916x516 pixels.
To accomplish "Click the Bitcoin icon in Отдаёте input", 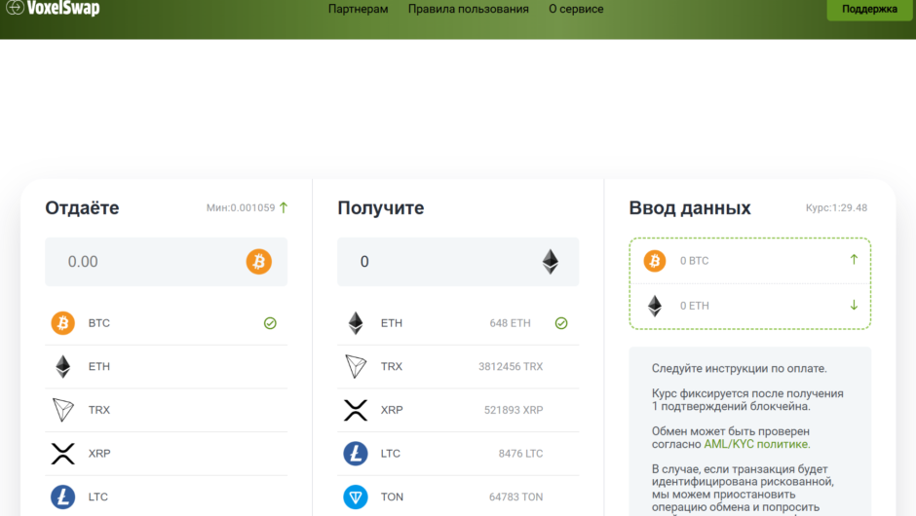I will [x=259, y=262].
